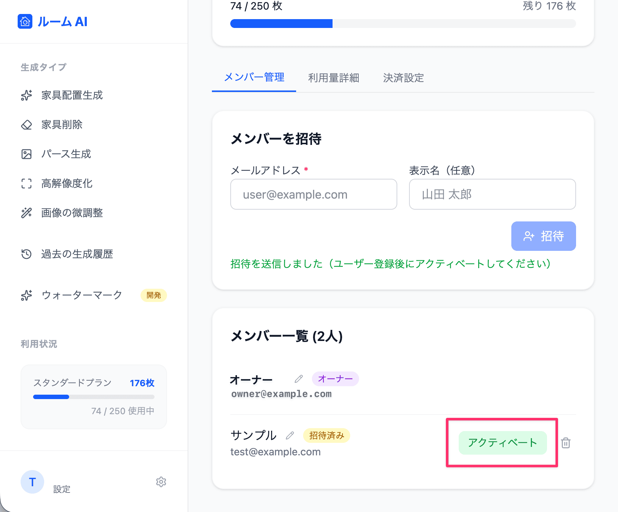Open settings with the gear icon
The width and height of the screenshot is (618, 512).
coord(161,482)
